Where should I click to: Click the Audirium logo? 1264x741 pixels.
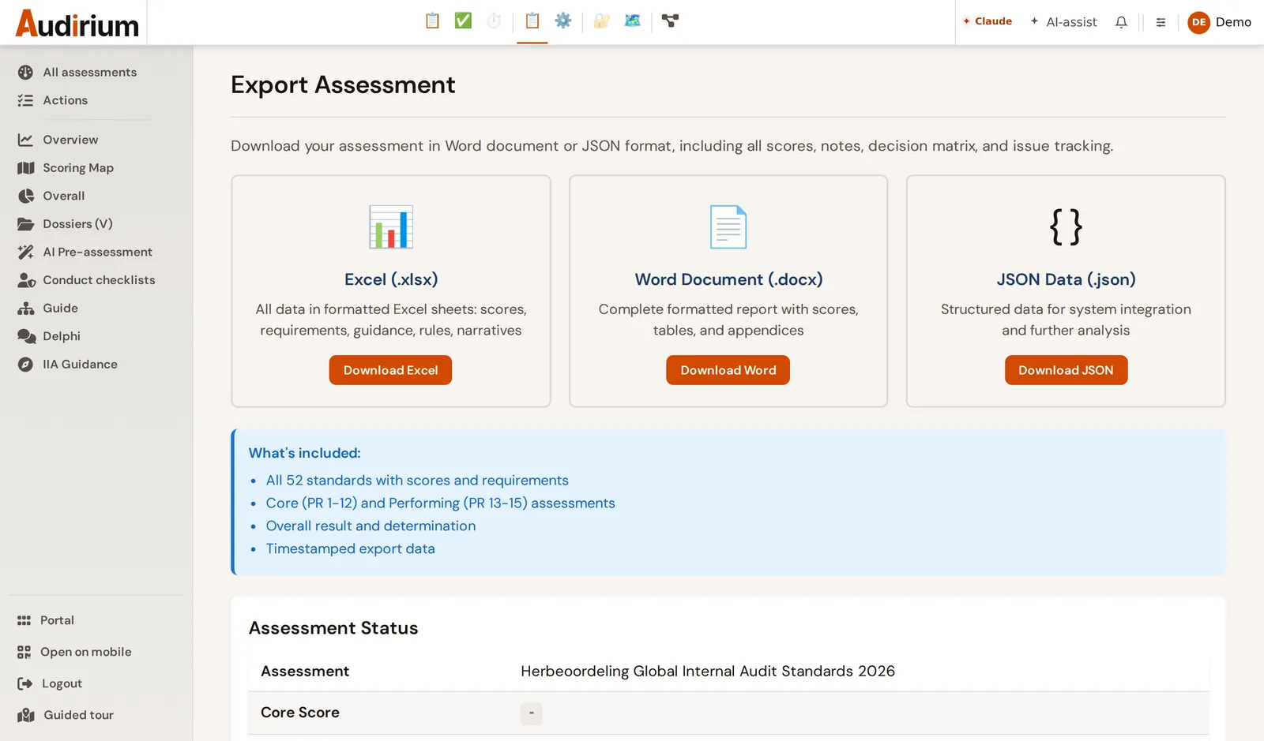click(77, 24)
